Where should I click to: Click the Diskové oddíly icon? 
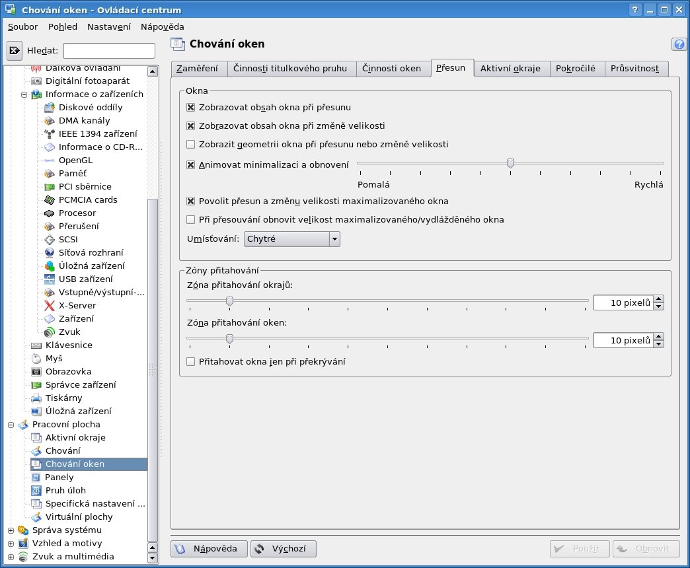point(50,107)
